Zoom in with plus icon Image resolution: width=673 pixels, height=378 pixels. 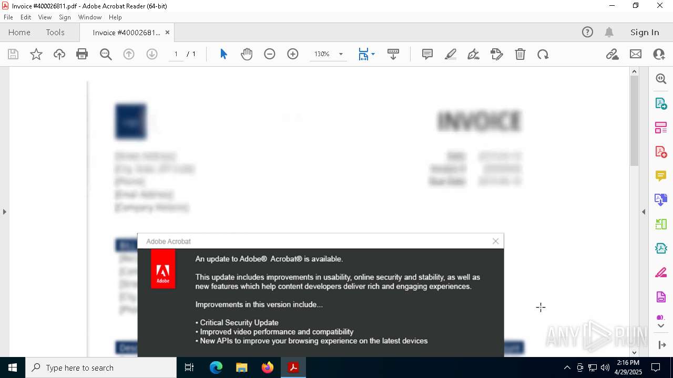point(293,54)
